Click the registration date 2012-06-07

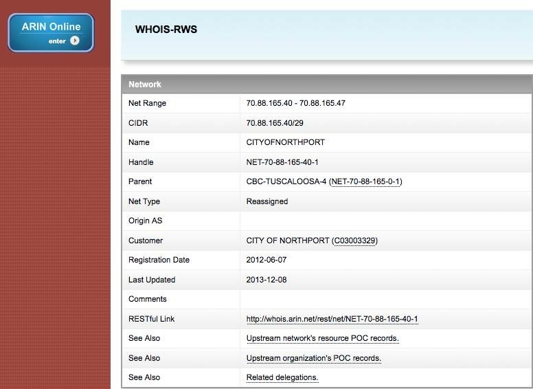[267, 260]
